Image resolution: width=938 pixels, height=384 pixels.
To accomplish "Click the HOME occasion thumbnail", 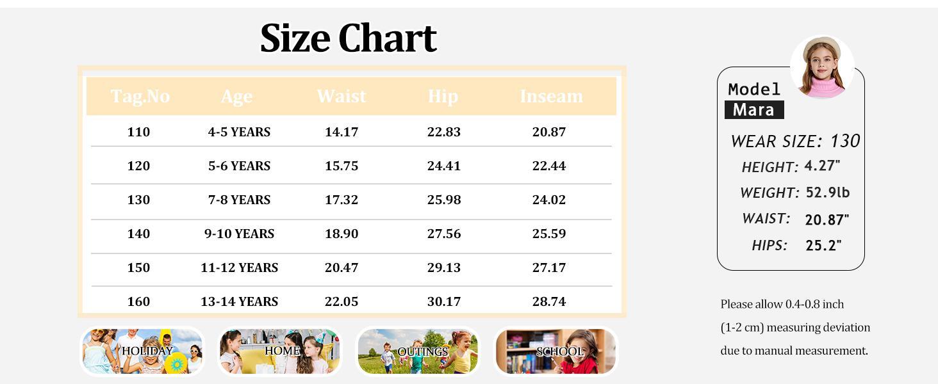I will pos(280,351).
